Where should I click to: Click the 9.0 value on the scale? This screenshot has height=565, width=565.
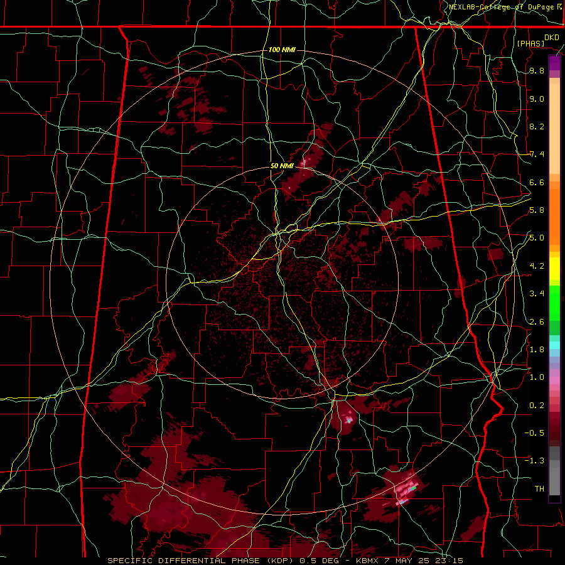tap(537, 99)
